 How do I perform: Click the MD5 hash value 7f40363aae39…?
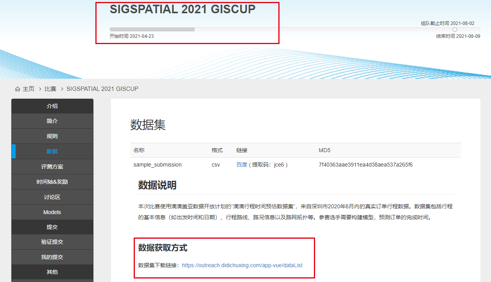point(366,165)
